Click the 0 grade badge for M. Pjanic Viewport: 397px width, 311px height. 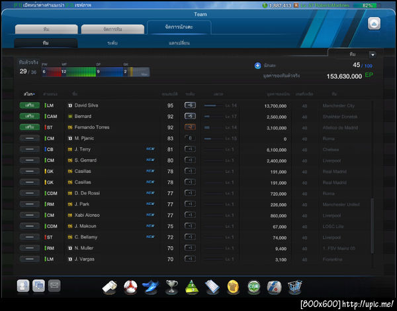click(190, 138)
